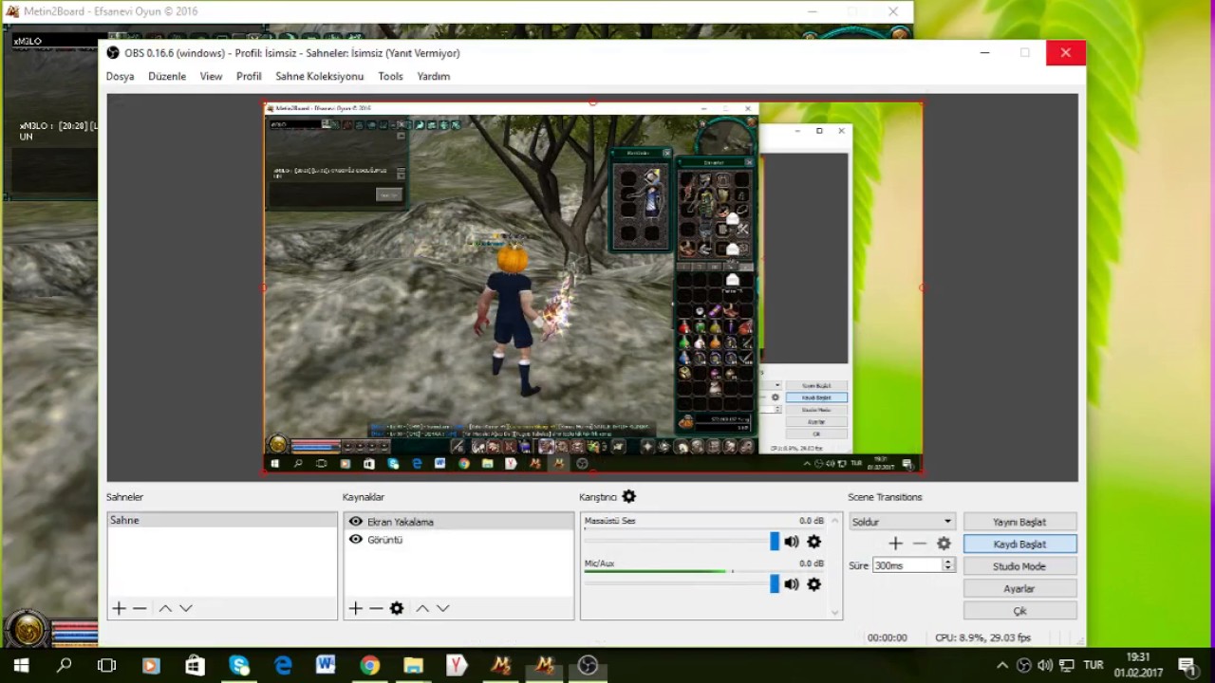
Task: Hide the Görüntü source
Action: click(356, 539)
